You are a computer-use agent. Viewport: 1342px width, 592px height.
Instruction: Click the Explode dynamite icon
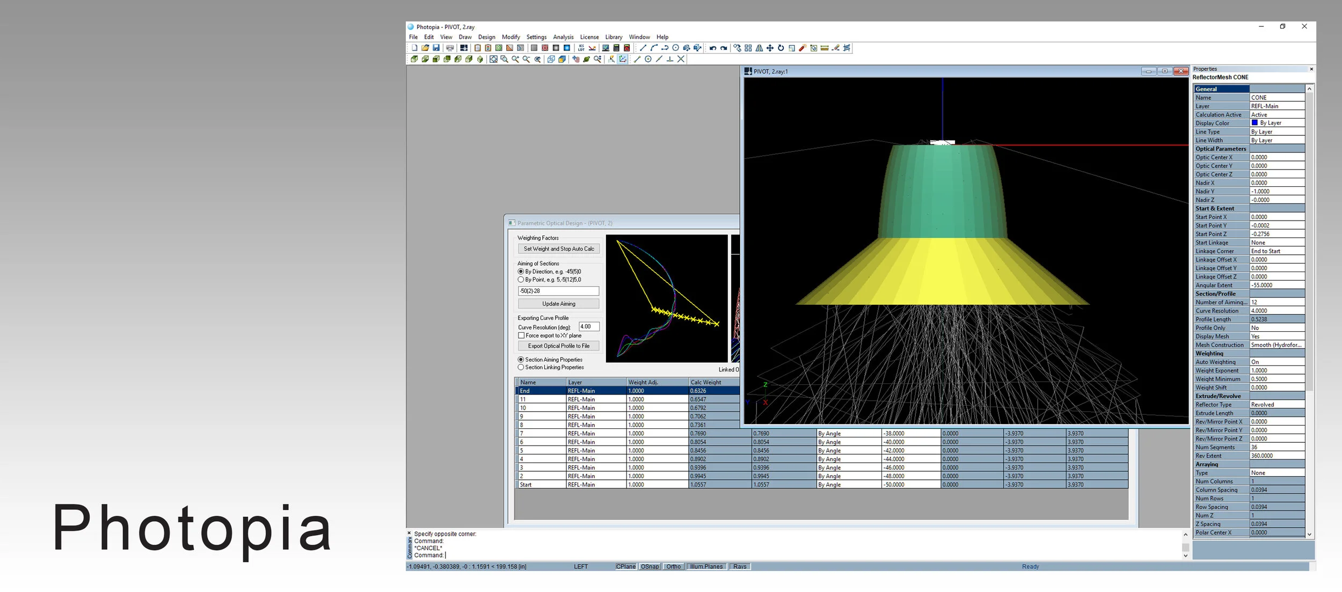click(x=803, y=48)
